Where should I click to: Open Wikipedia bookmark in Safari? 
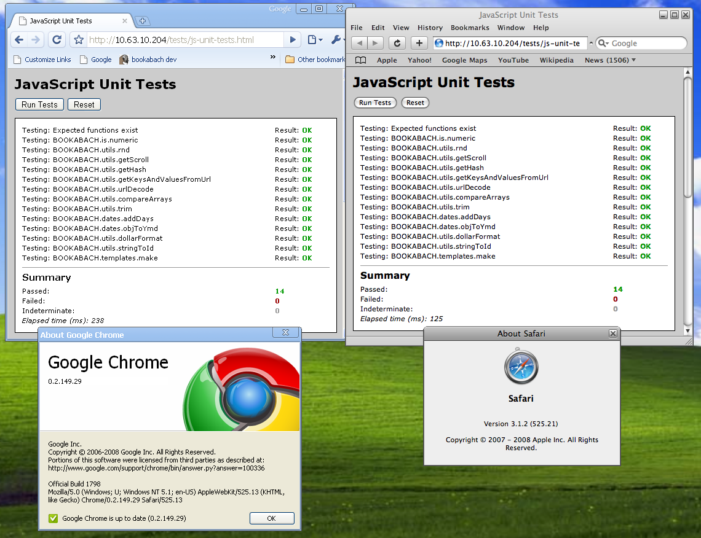[x=556, y=60]
